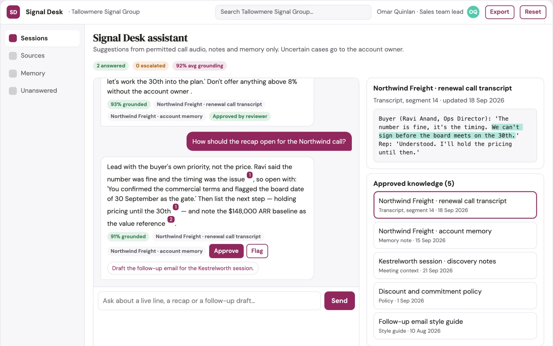Click the 'Omar Quinlan · Sales team lead' label

(x=420, y=12)
